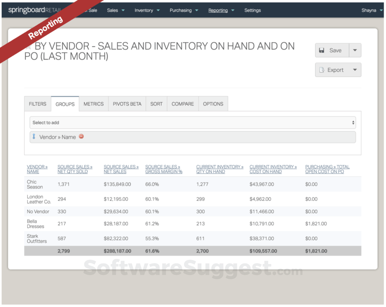
Task: Open the Export dropdown button
Action: point(338,70)
